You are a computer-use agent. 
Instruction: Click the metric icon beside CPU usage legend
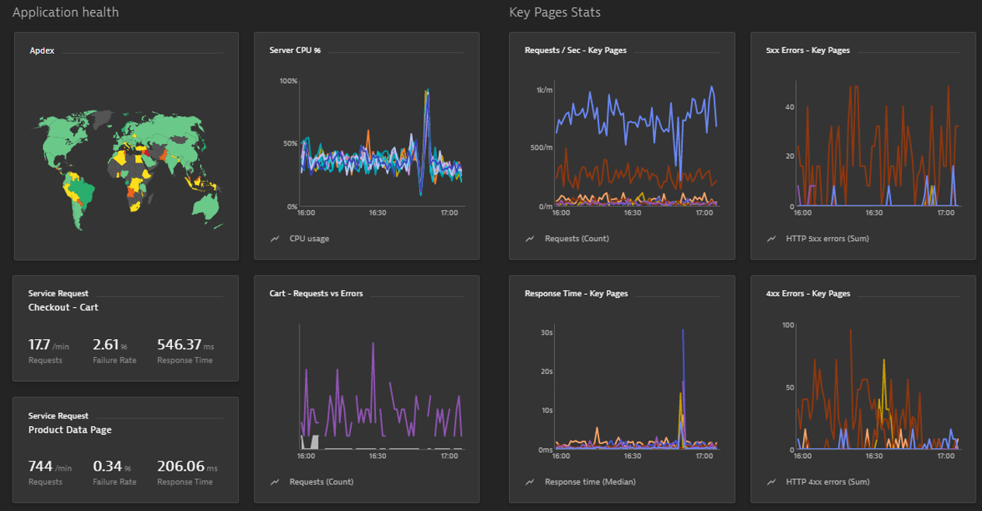(273, 239)
